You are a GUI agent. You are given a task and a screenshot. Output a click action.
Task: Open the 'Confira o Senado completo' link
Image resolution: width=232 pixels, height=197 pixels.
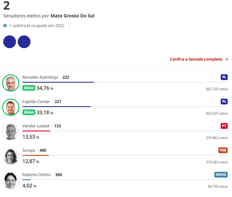pos(196,59)
